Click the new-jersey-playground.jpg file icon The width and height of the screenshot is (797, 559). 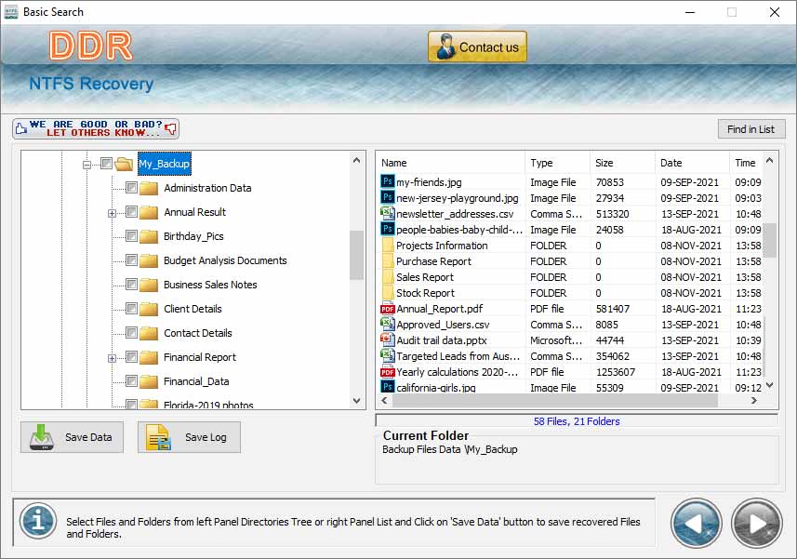[x=387, y=196]
